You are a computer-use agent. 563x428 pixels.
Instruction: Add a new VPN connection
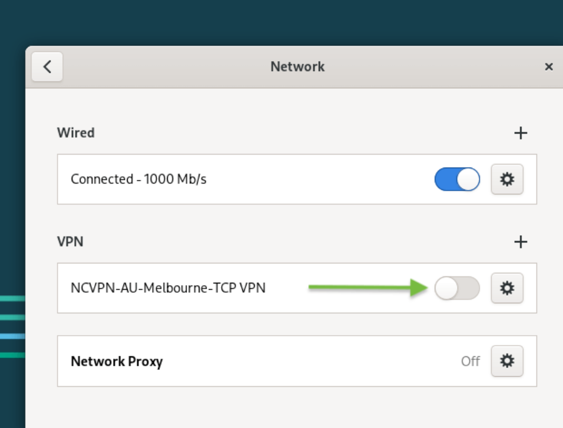(x=520, y=242)
